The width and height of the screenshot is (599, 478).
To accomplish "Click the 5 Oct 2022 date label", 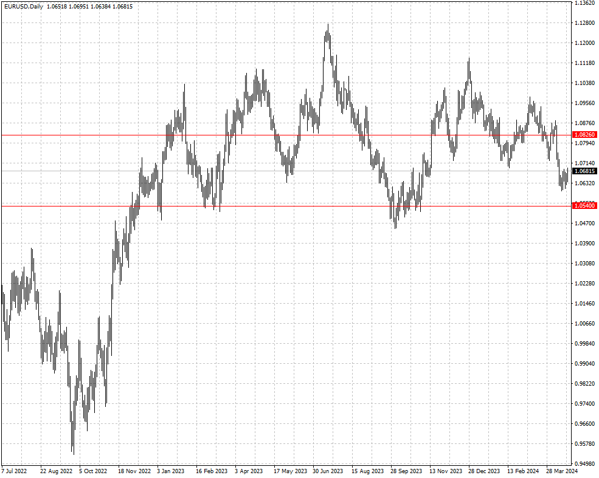I will click(x=93, y=471).
